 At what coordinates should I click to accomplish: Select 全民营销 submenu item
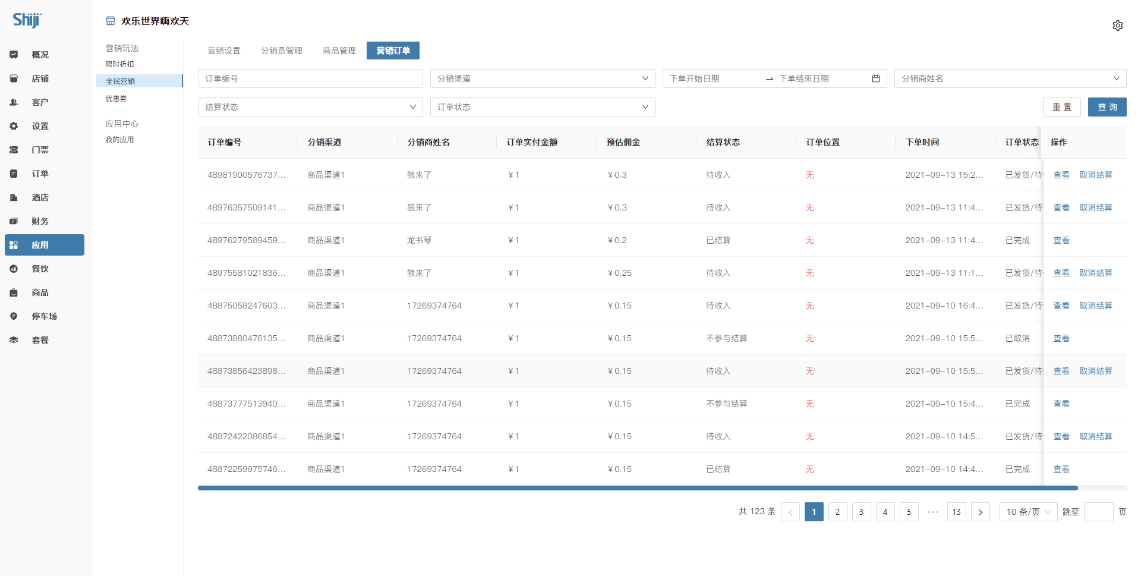click(139, 81)
